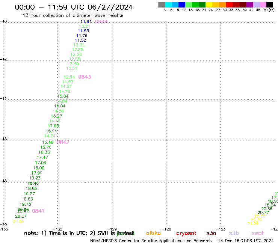Select the cryosat legend label
This screenshot has height=244, width=278.
coord(186,233)
